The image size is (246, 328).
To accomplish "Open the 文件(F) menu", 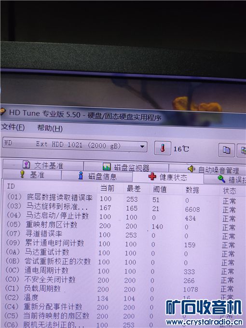I will (13, 127).
